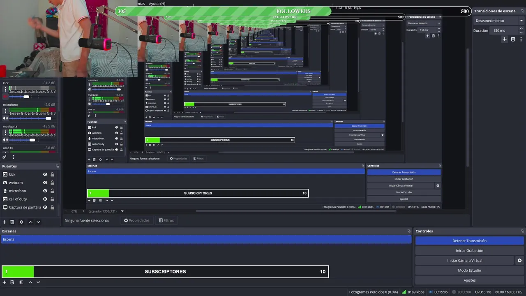This screenshot has height=296, width=526.
Task: Lock the microfono source in main Fuentes
Action: (x=52, y=191)
